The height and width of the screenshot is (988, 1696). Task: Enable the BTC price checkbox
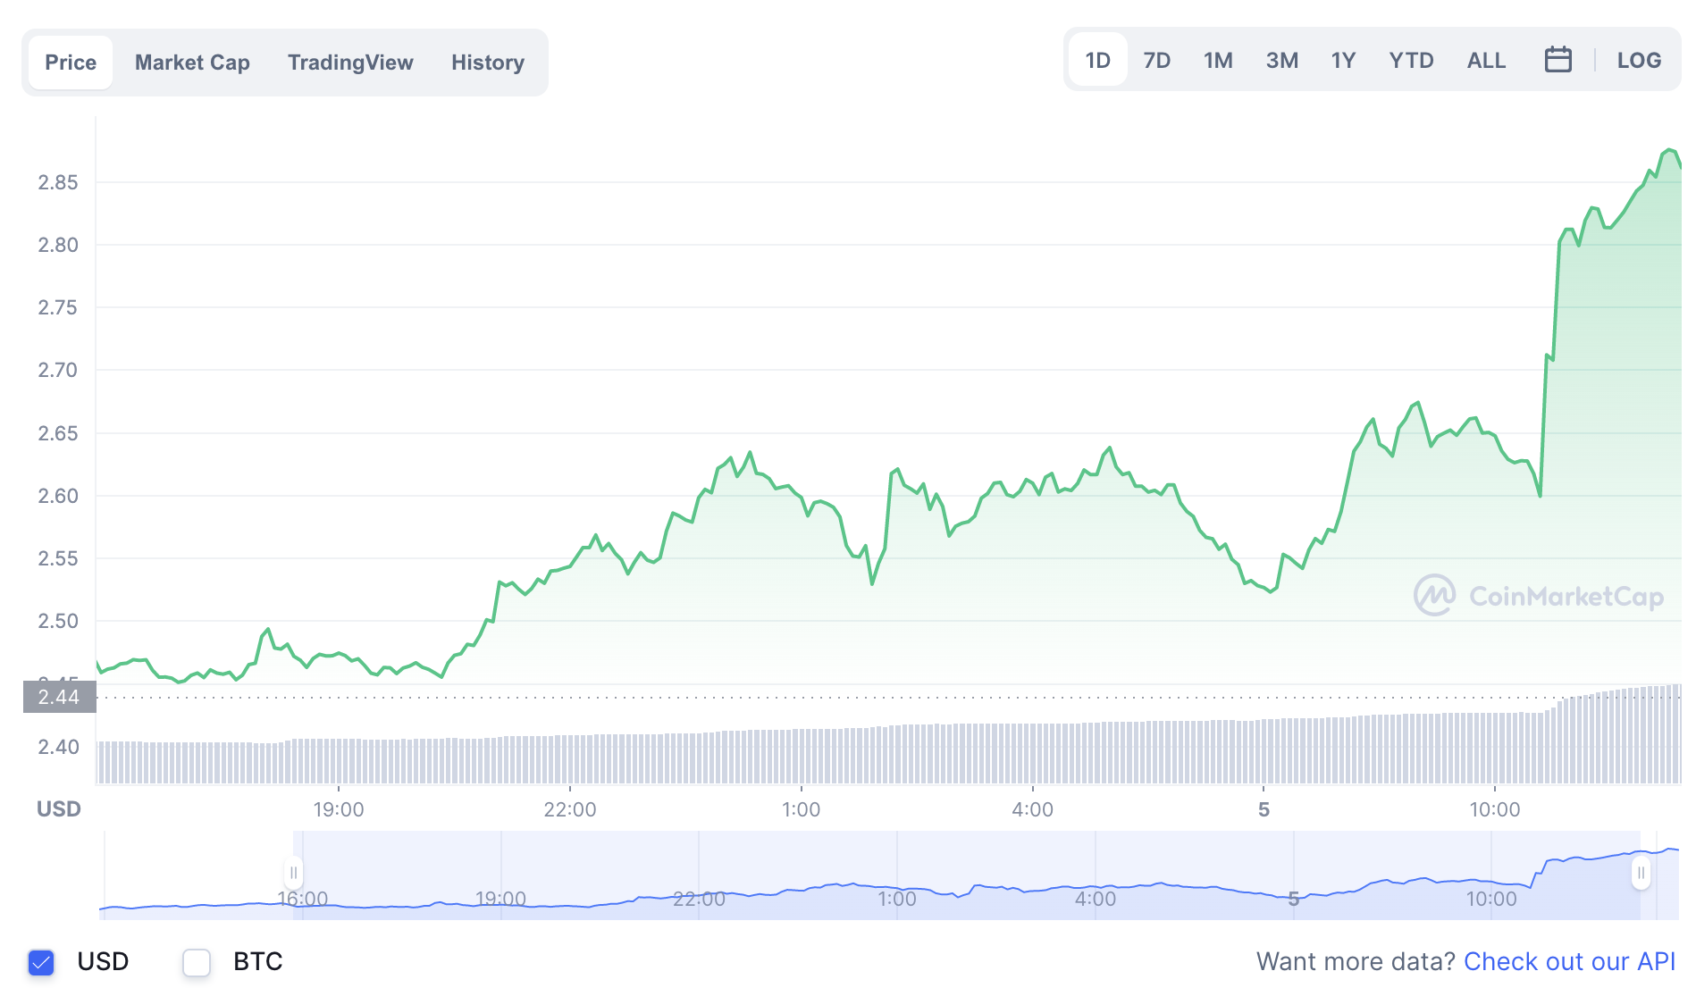point(196,962)
